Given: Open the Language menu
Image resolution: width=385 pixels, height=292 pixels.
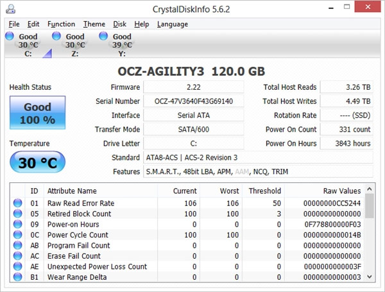Looking at the screenshot, I should (172, 24).
